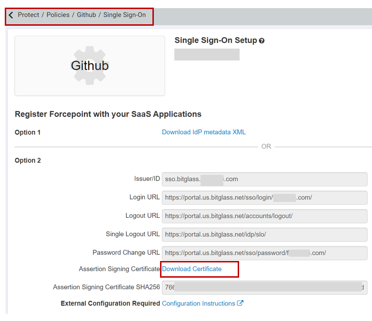Go to Protect in the breadcrumb
The height and width of the screenshot is (321, 372).
point(29,15)
